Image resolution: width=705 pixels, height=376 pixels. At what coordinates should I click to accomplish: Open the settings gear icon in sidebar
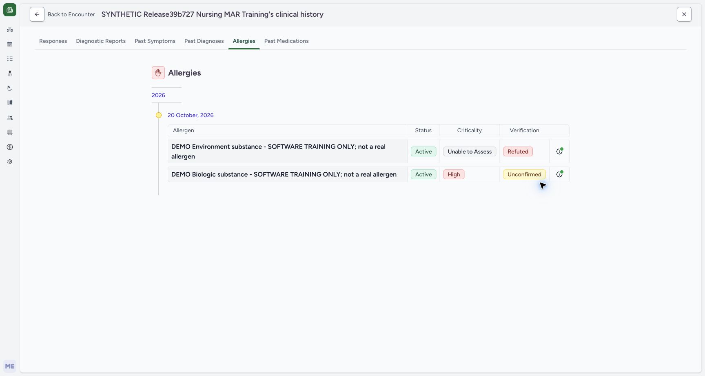click(x=10, y=162)
